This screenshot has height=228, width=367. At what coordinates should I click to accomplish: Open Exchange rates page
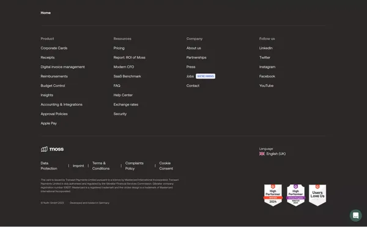tap(126, 104)
